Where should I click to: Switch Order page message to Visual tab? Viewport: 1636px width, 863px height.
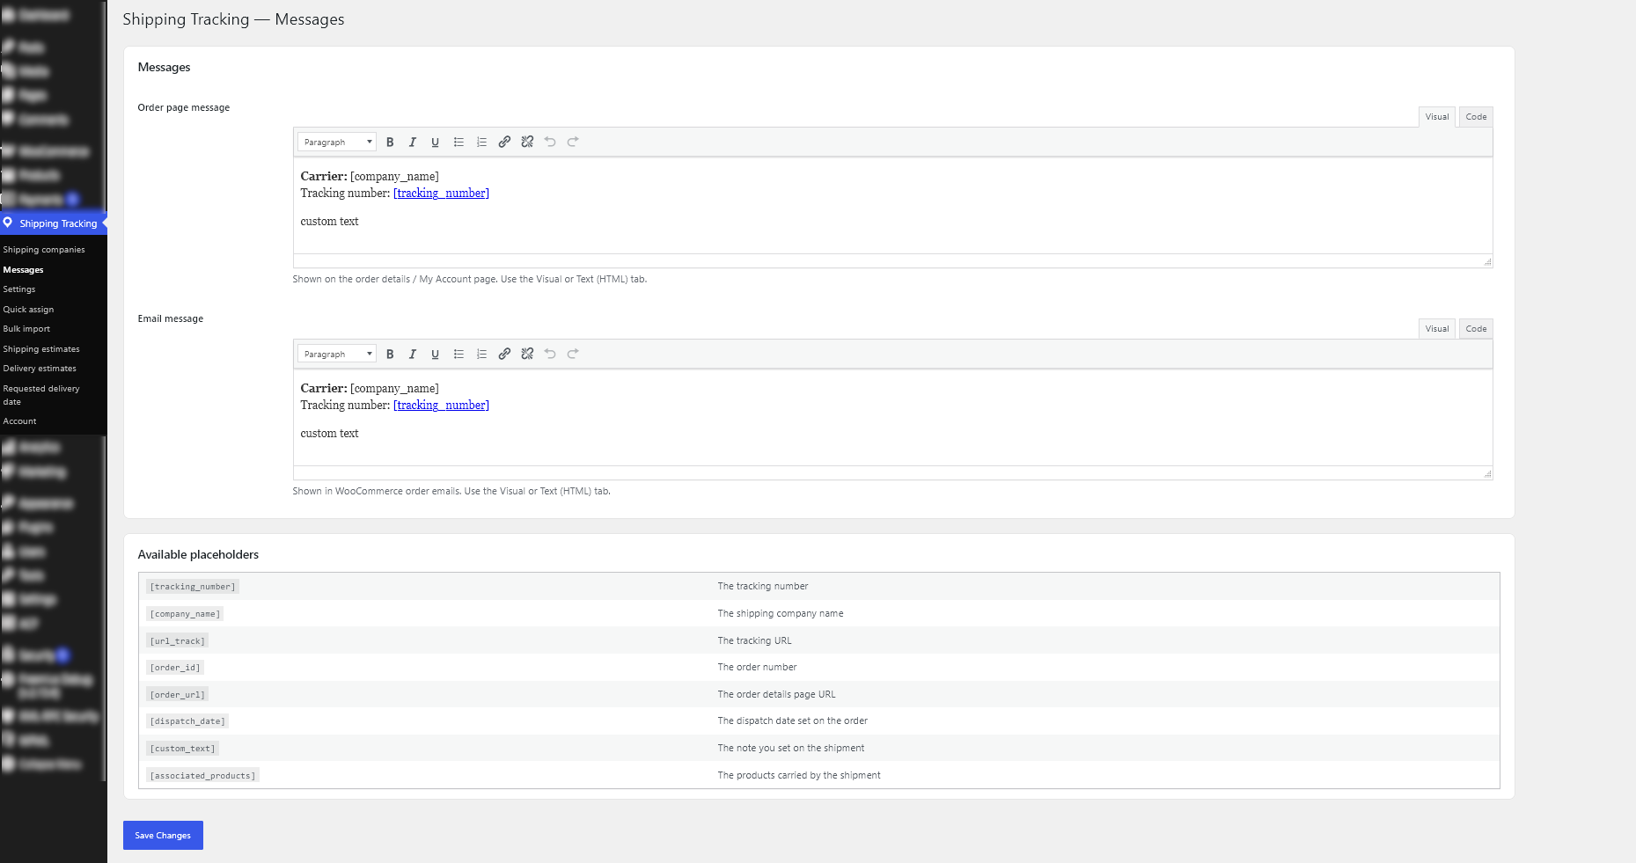[x=1437, y=117]
